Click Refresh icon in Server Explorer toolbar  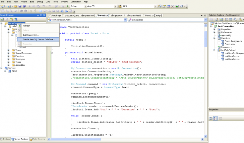(2, 19)
